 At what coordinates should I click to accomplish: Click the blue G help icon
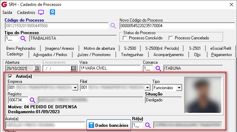[x=52, y=12]
